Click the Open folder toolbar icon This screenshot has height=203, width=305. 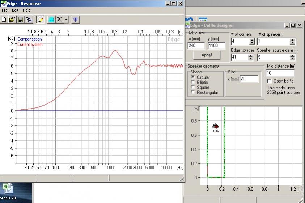[12, 19]
